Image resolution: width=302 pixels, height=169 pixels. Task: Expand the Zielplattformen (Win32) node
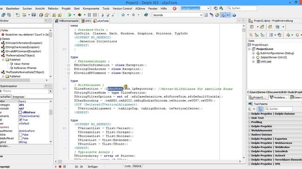point(253,57)
